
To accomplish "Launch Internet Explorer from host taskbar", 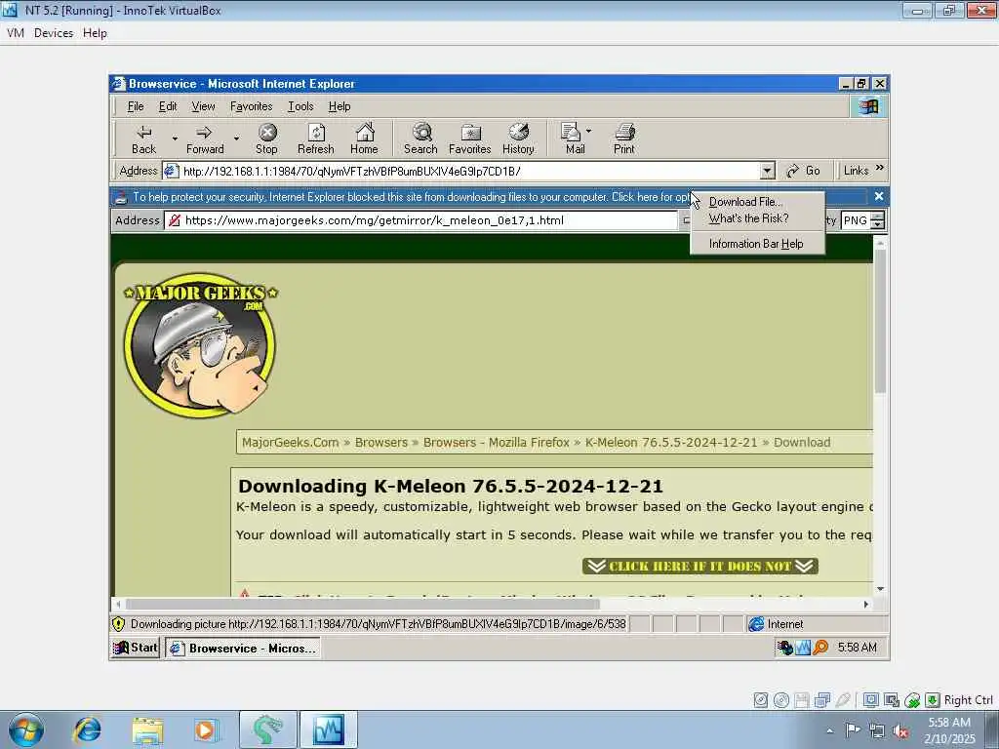I will (x=87, y=729).
